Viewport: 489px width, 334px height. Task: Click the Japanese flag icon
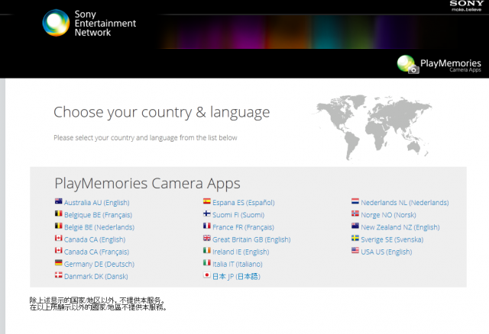coord(207,275)
